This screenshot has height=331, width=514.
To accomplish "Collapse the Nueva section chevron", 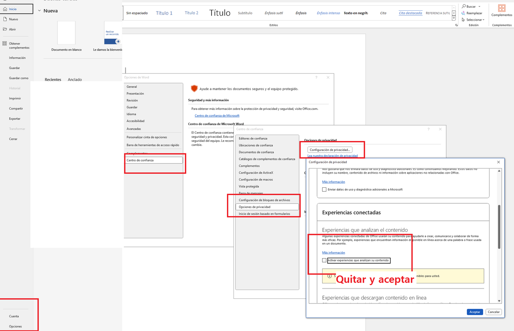I will point(39,11).
